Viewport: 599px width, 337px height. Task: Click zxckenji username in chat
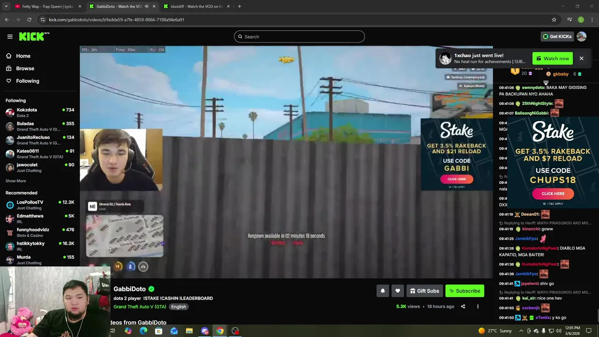click(x=530, y=308)
